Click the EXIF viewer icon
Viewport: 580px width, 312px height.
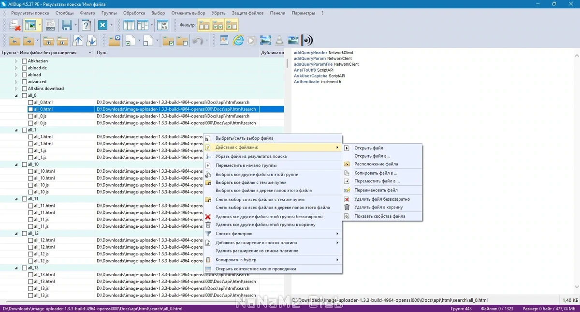[x=293, y=41]
